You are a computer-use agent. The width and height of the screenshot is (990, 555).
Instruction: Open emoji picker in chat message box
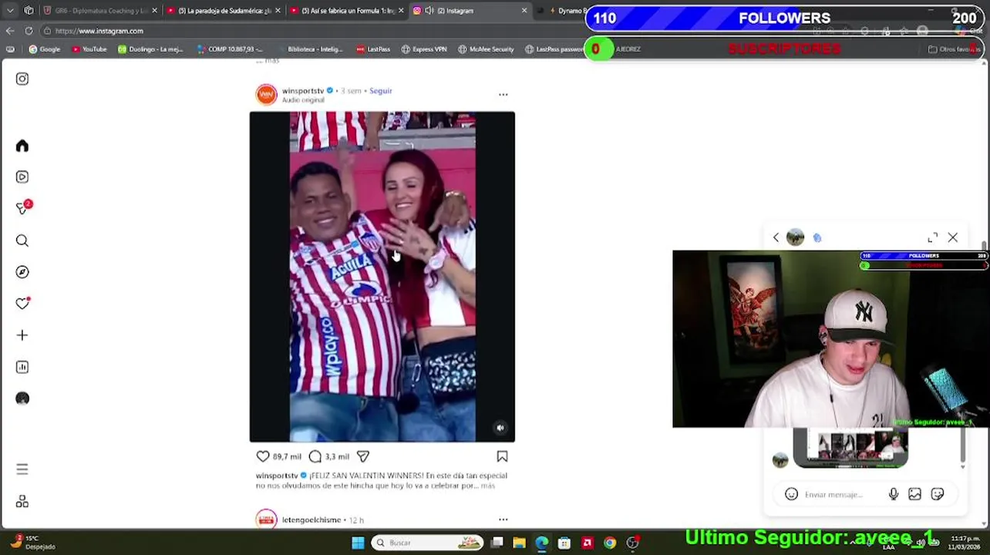791,494
